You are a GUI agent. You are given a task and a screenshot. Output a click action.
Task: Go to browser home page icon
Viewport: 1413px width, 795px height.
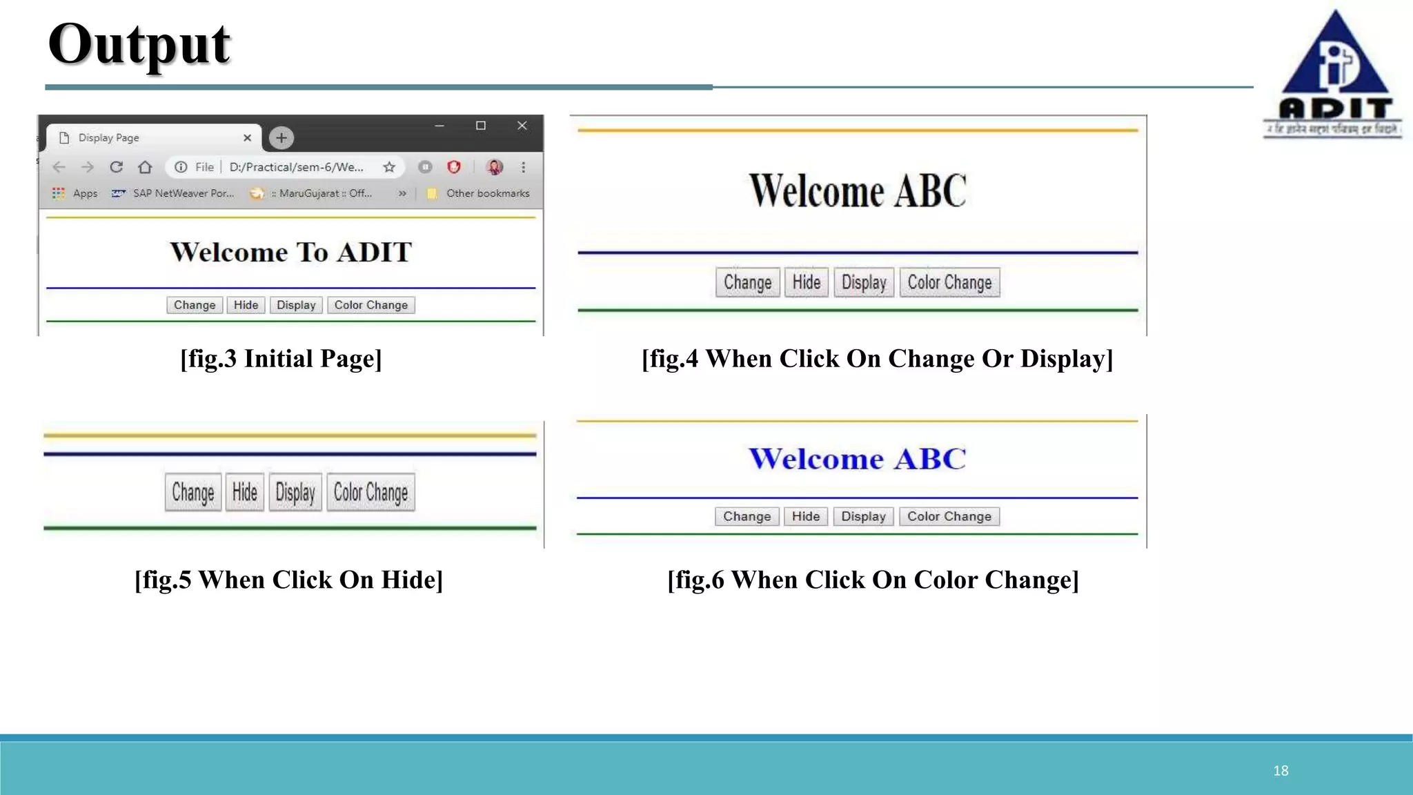(x=145, y=167)
